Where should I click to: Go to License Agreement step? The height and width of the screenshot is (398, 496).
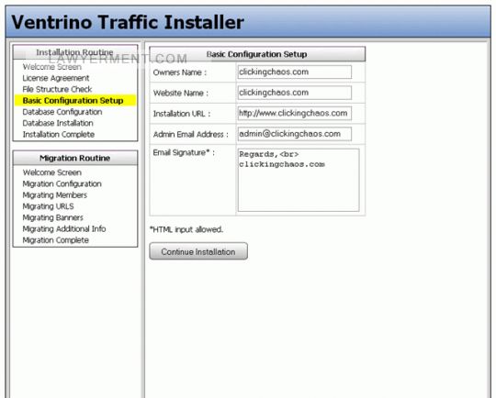[x=56, y=78]
